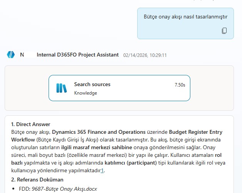Viewport: 242px width, 193px height.
Task: Click the assistant's blue avatar icon
Action: (10, 55)
